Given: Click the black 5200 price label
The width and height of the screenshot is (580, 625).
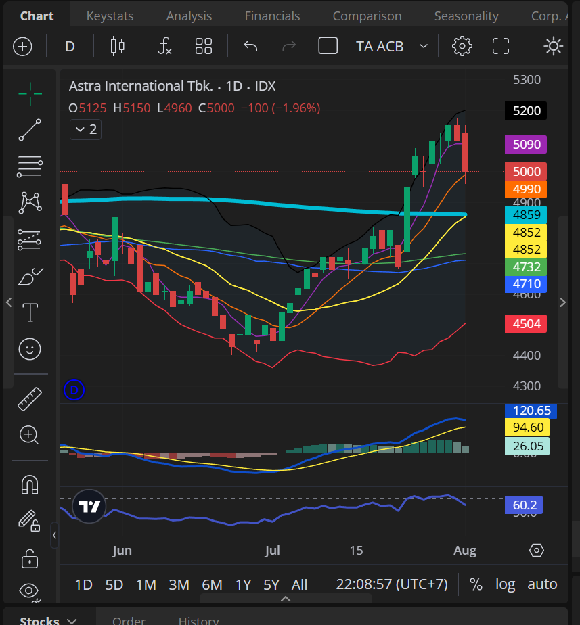Looking at the screenshot, I should click(526, 110).
